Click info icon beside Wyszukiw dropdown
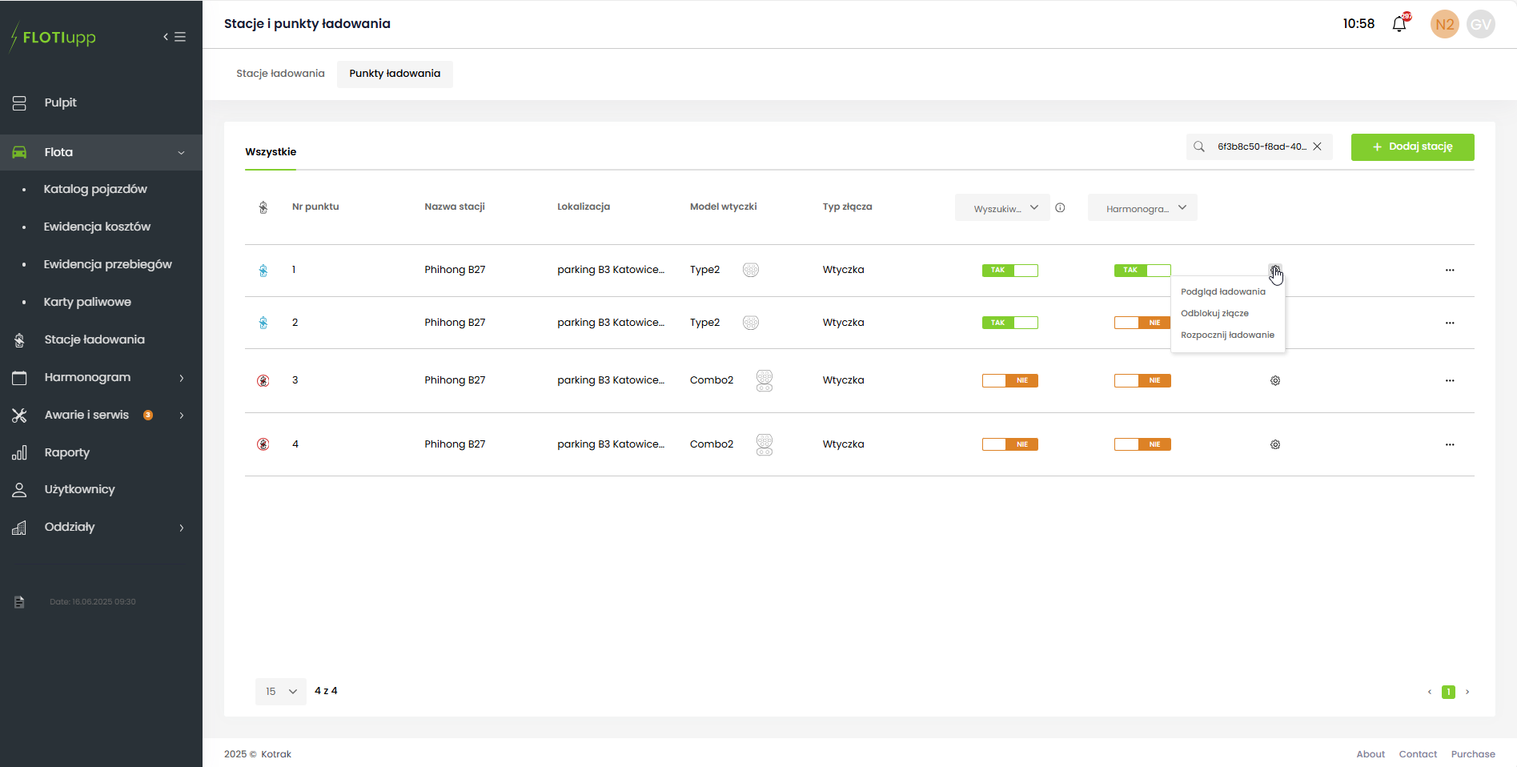Image resolution: width=1517 pixels, height=767 pixels. tap(1060, 208)
